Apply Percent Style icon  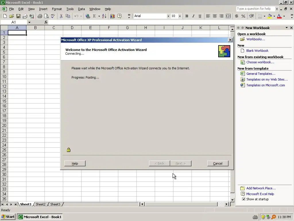pyautogui.click(x=243, y=16)
